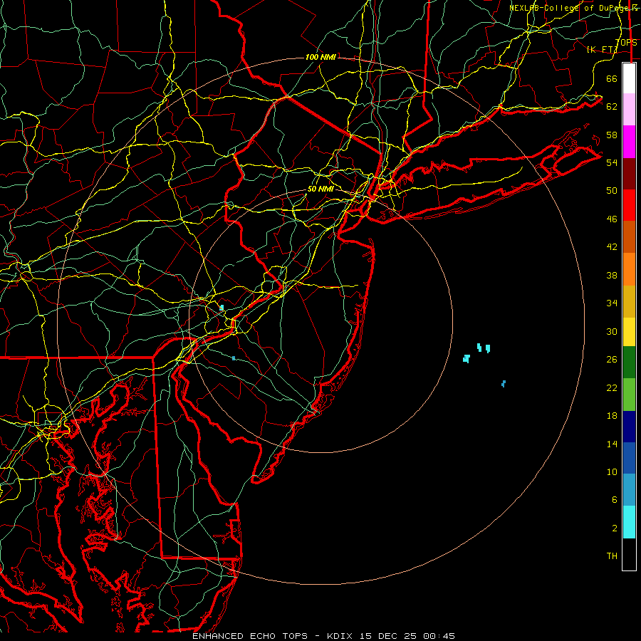Click the '62' legend scale value

[x=612, y=107]
